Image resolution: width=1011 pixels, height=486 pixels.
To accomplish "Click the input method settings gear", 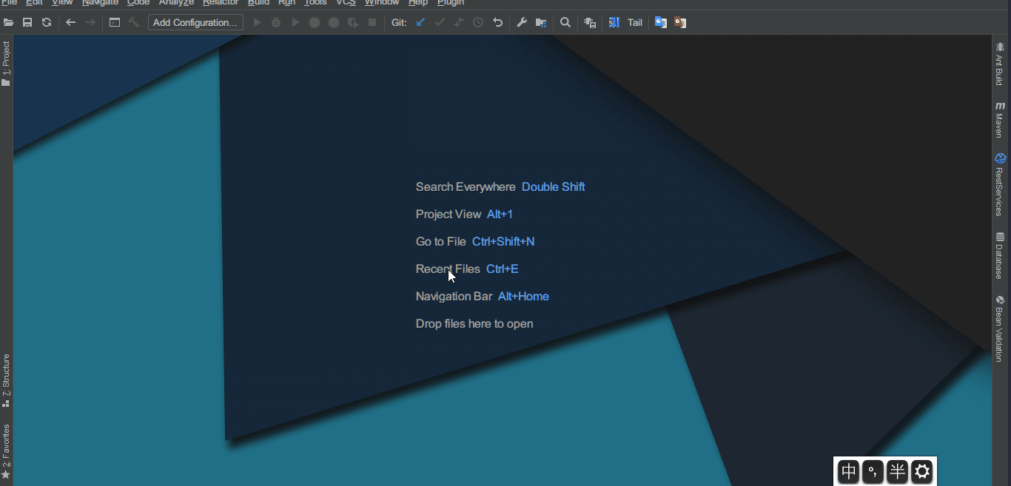I will coord(921,471).
